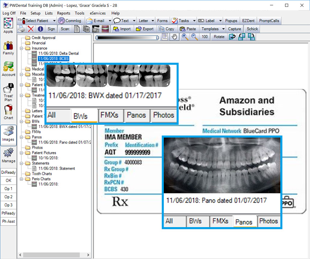Click the E-mail toolbar button

pyautogui.click(x=96, y=21)
